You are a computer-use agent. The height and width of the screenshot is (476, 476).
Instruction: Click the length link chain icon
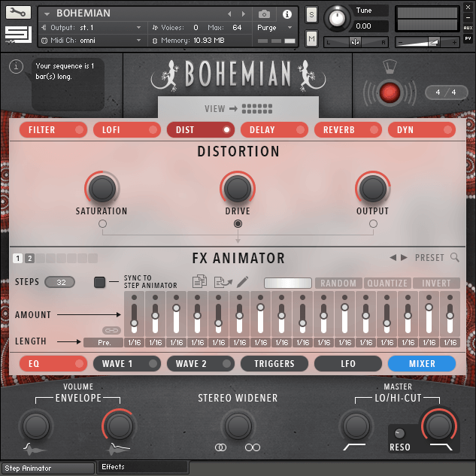pyautogui.click(x=112, y=330)
